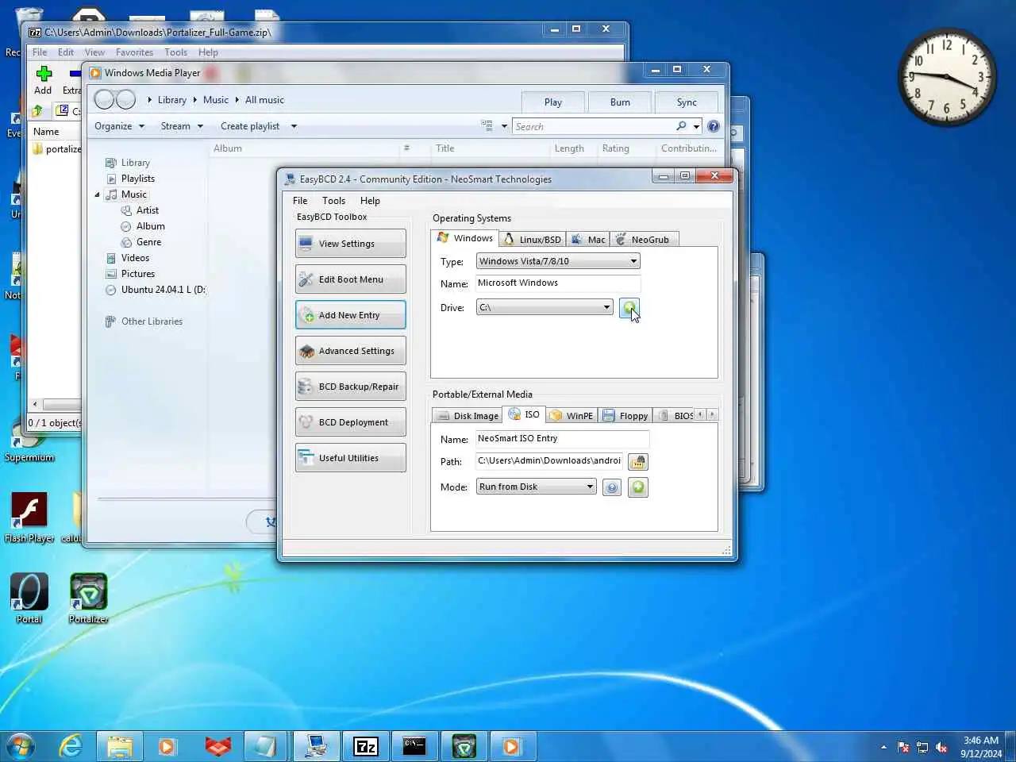
Task: Sort by the Title column header
Action: coord(445,148)
